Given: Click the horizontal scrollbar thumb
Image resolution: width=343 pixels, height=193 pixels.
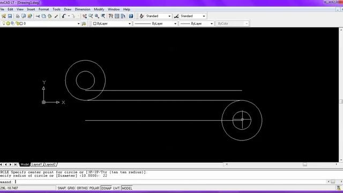Looking at the screenshot, I should [x=305, y=165].
